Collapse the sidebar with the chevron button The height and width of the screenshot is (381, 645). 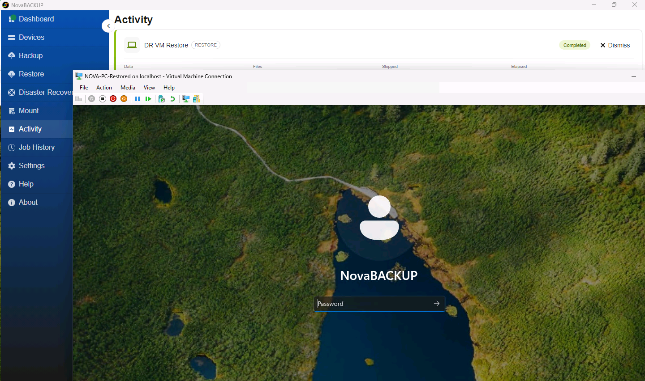108,26
